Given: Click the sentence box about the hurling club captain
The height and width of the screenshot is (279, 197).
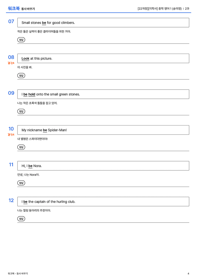Looking at the screenshot, I should pos(103,201).
